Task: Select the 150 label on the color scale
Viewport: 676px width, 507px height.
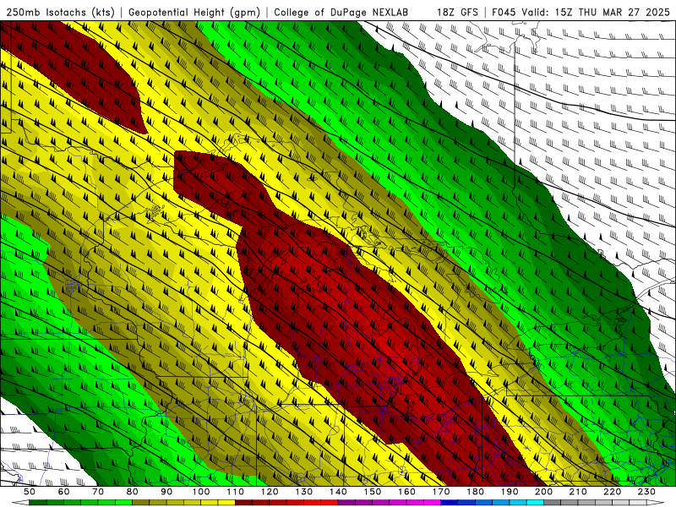Action: click(372, 492)
